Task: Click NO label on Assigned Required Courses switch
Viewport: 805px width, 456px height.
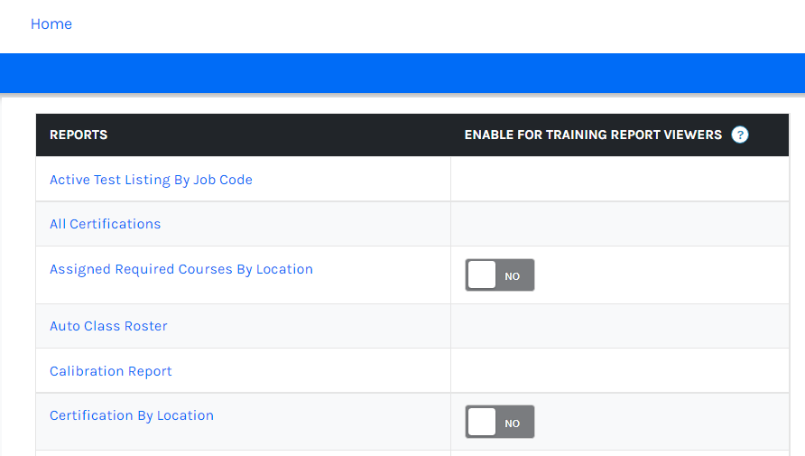Action: 513,276
